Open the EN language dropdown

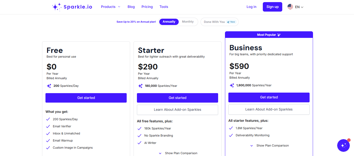(298, 7)
